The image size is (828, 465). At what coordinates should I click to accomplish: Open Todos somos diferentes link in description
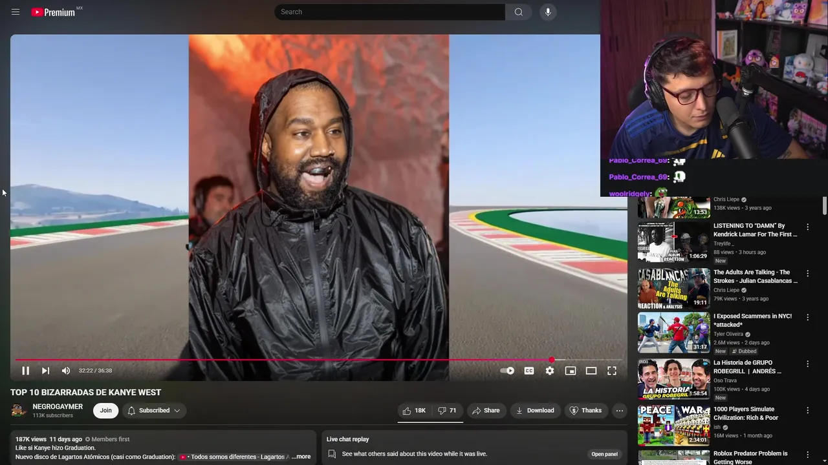click(234, 457)
